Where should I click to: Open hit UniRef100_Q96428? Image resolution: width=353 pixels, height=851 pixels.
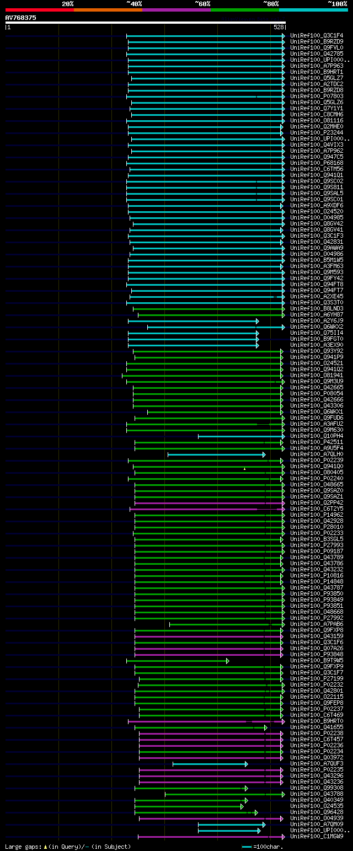[x=317, y=812]
